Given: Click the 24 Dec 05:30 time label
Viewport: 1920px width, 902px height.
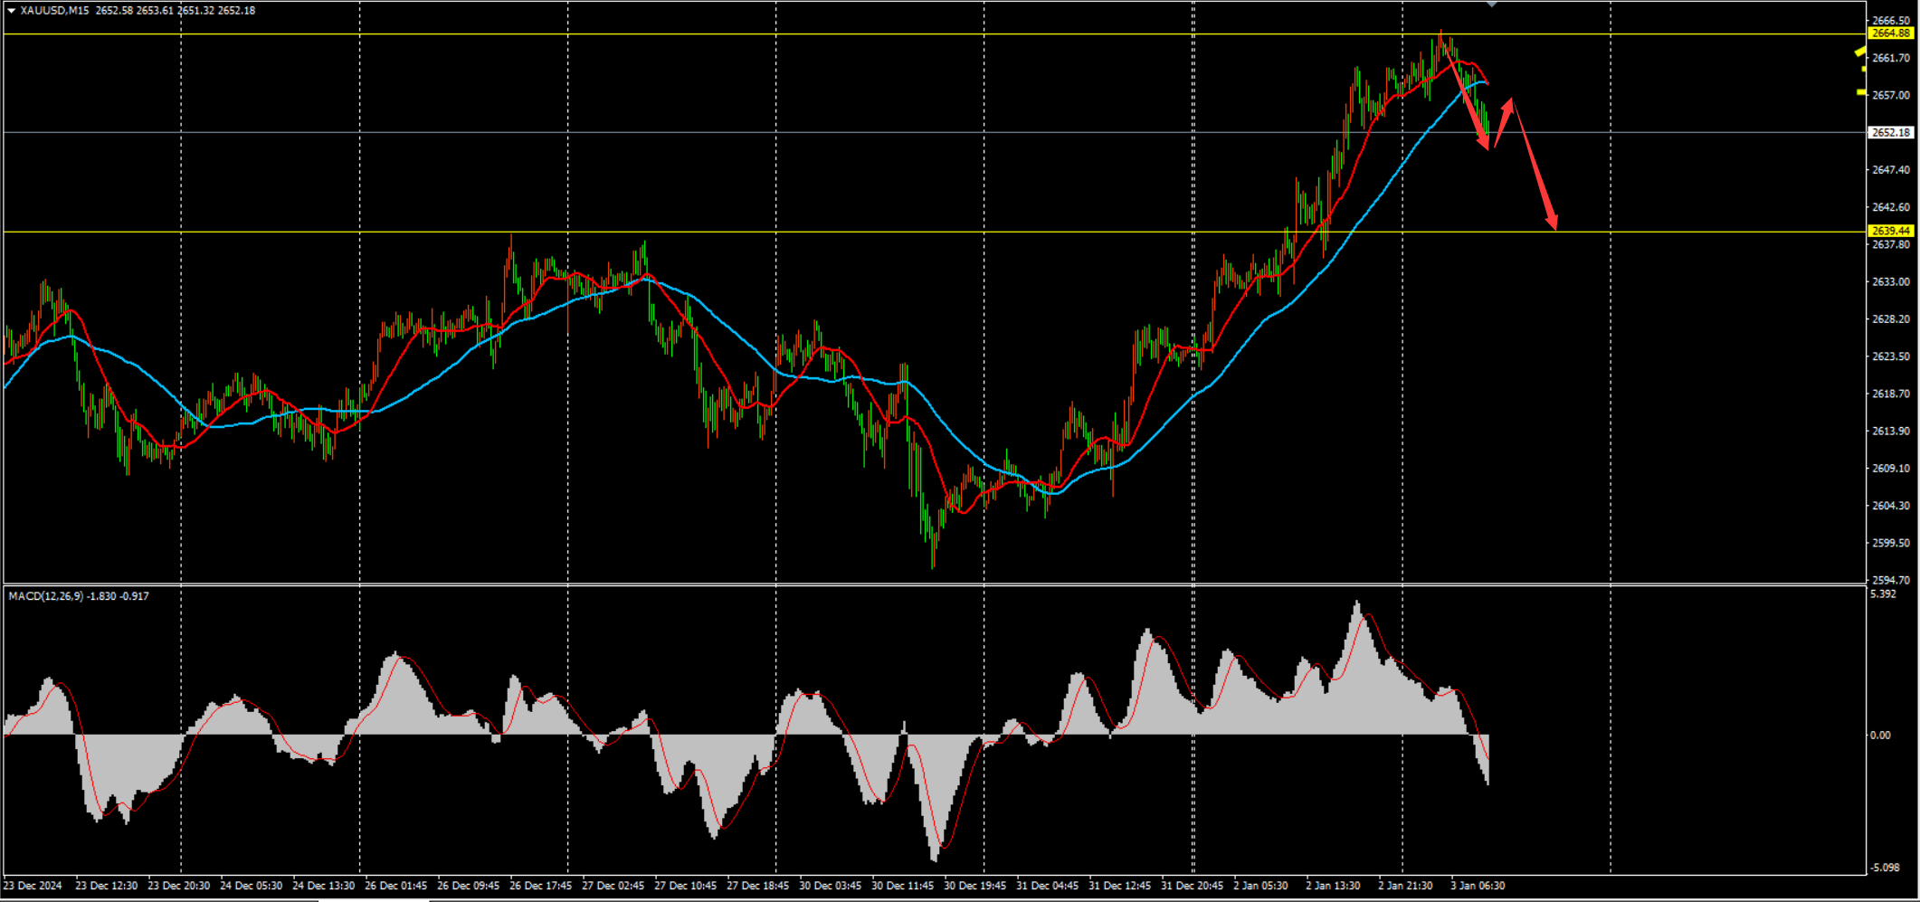Looking at the screenshot, I should pyautogui.click(x=252, y=886).
